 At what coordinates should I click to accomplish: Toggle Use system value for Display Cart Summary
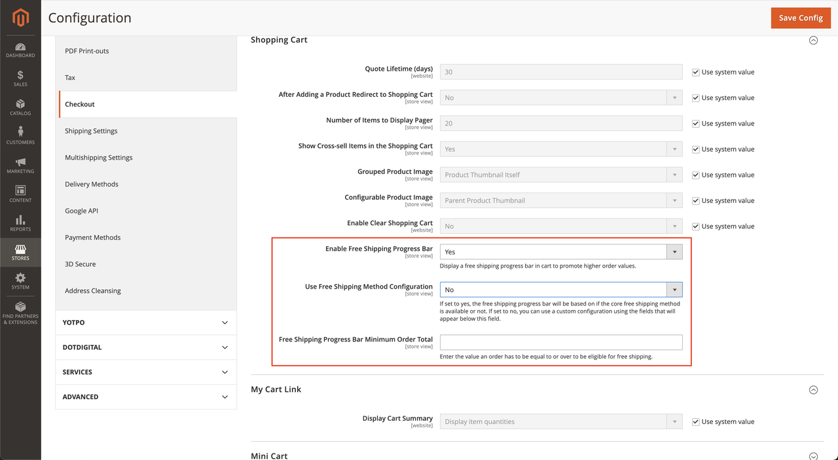coord(696,421)
